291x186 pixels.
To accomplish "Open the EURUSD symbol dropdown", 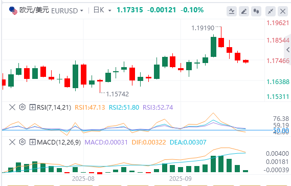I will click(81, 11).
